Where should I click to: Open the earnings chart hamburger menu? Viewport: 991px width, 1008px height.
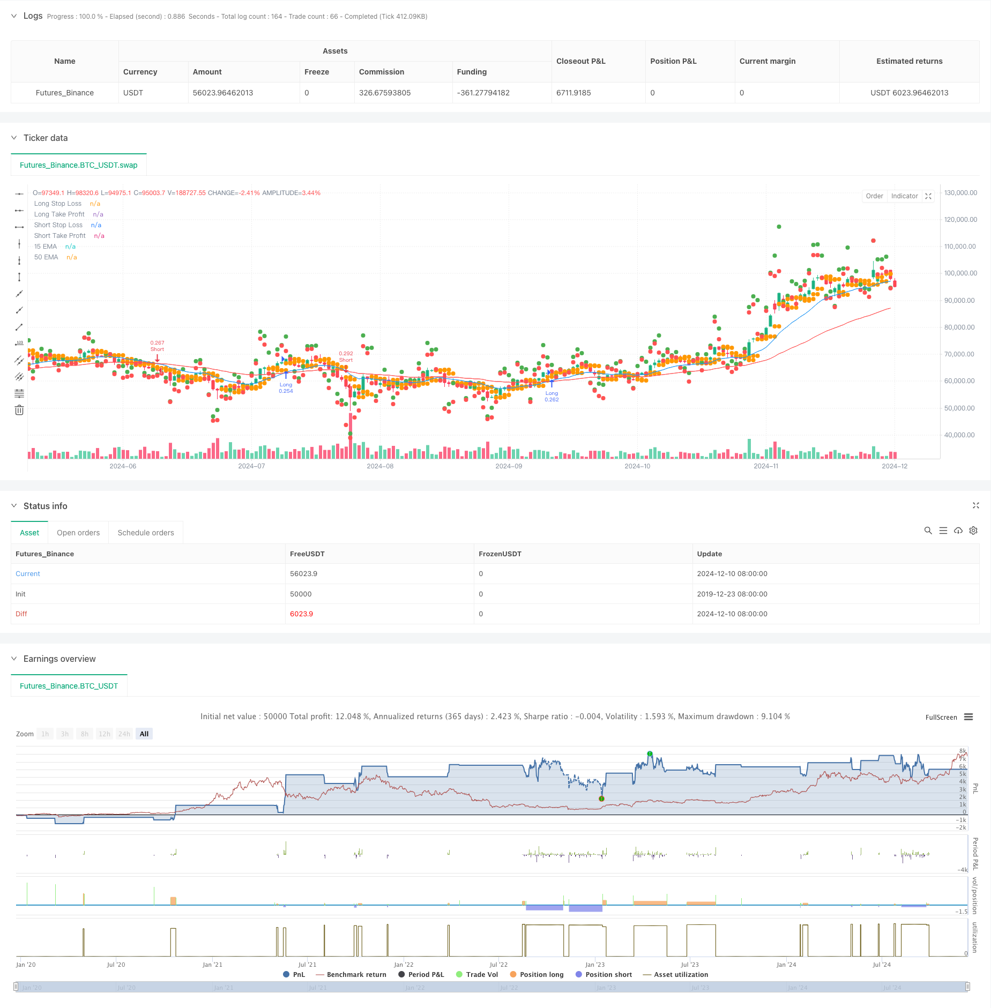point(968,717)
